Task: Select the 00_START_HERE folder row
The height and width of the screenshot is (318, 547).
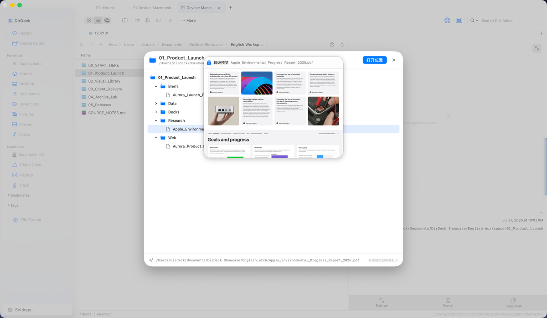Action: tap(109, 65)
